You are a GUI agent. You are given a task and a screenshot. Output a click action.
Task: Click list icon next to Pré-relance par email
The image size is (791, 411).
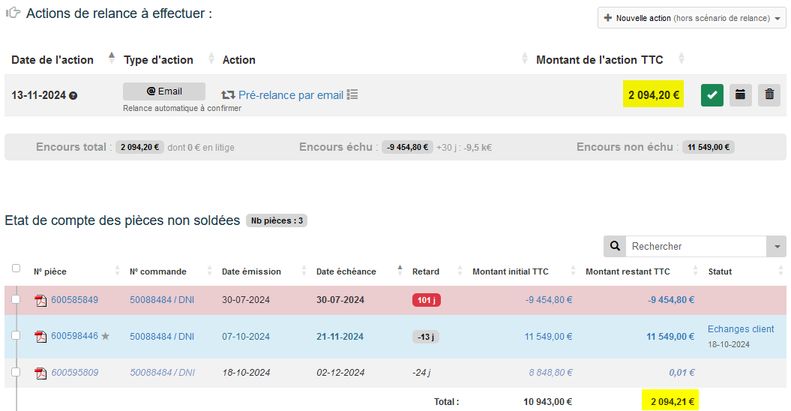click(352, 94)
